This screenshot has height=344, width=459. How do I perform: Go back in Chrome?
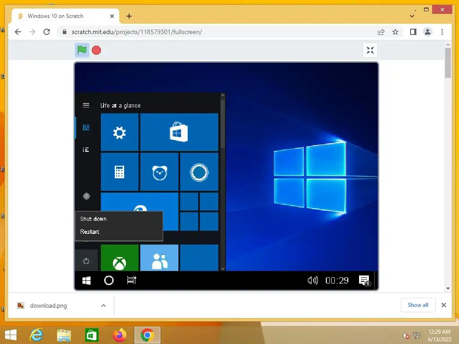(x=18, y=32)
